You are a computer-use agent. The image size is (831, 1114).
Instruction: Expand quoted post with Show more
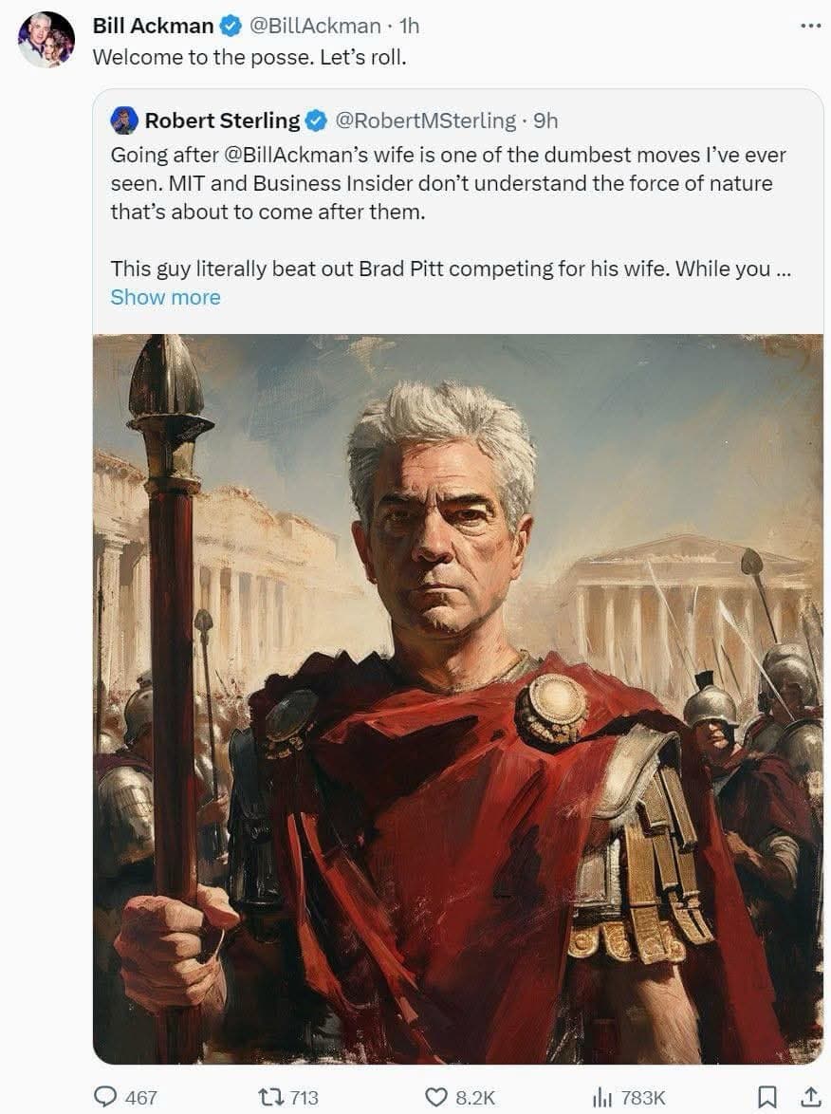point(165,297)
